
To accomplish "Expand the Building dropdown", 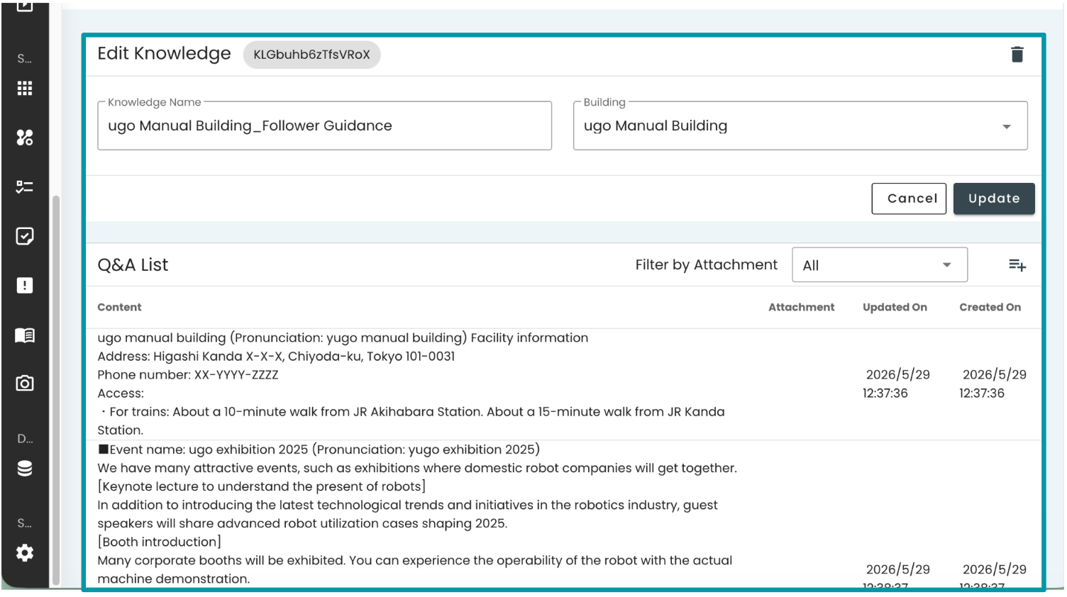I will (800, 126).
